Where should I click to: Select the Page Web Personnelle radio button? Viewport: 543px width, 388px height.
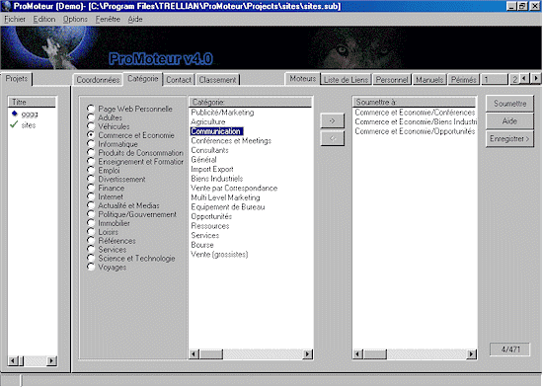tap(91, 109)
